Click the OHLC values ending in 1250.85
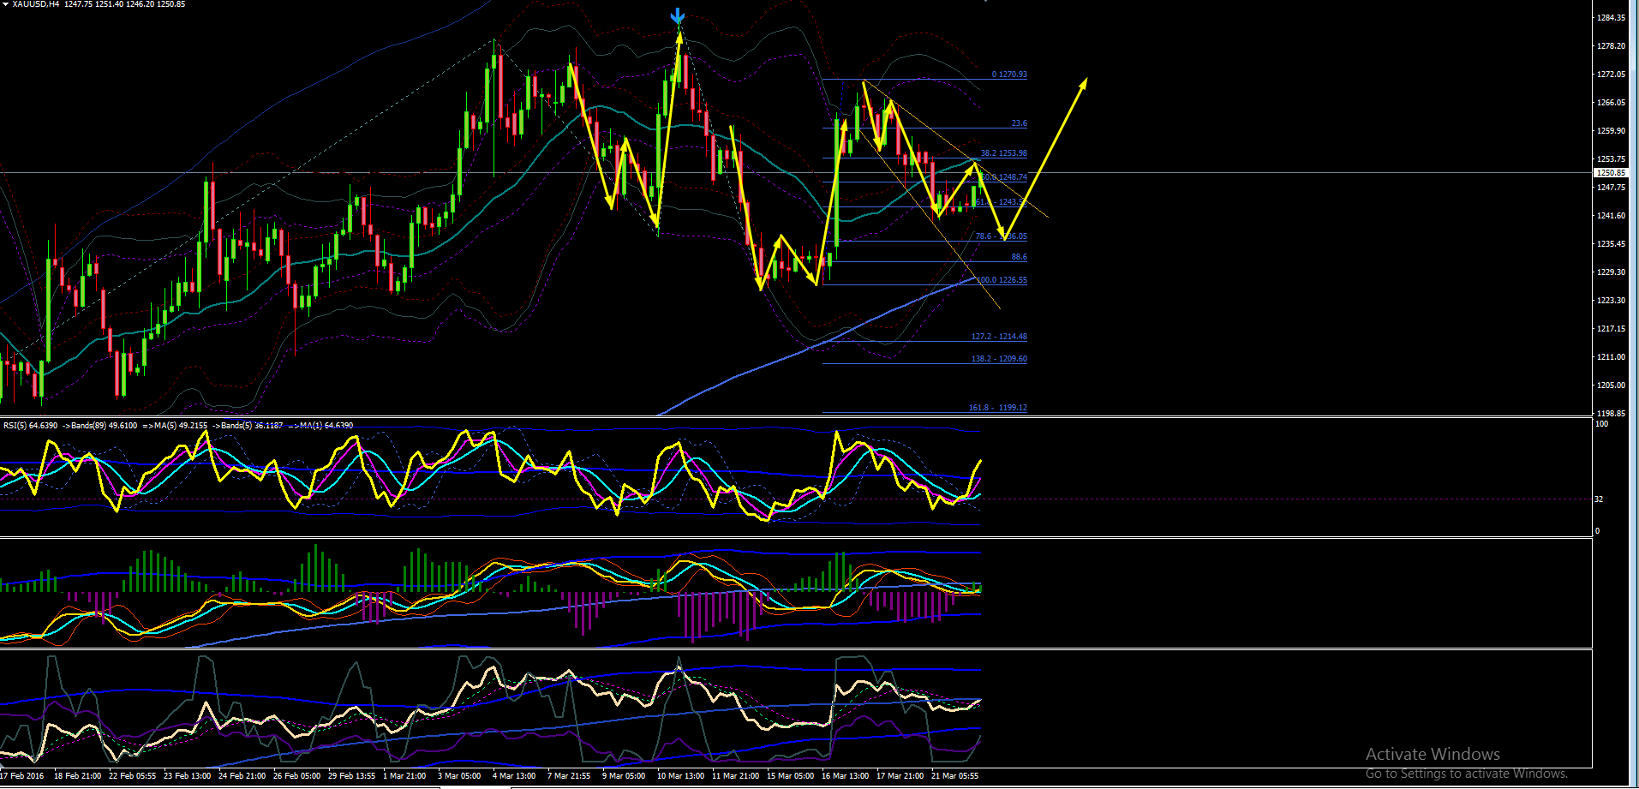The width and height of the screenshot is (1639, 789). point(124,4)
